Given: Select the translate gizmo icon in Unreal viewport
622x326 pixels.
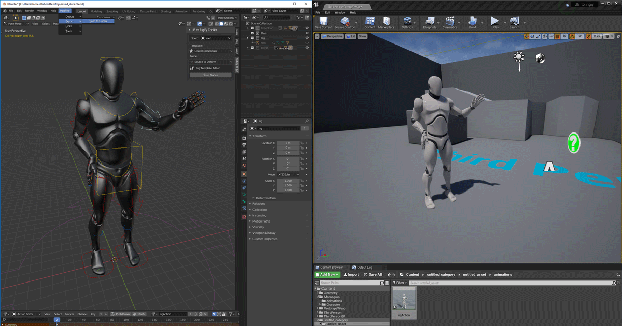Looking at the screenshot, I should click(527, 36).
